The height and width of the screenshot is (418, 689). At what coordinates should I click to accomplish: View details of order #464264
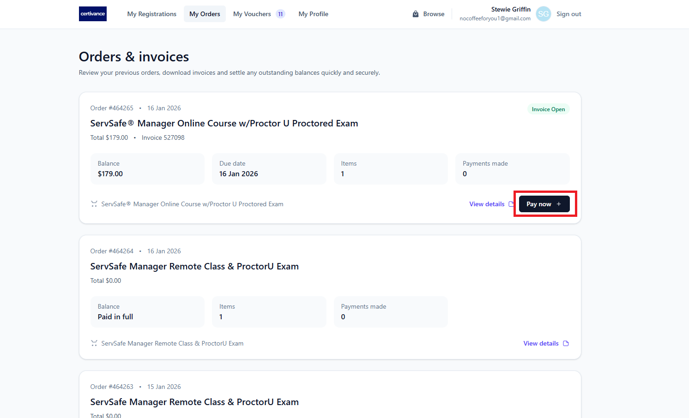(541, 343)
